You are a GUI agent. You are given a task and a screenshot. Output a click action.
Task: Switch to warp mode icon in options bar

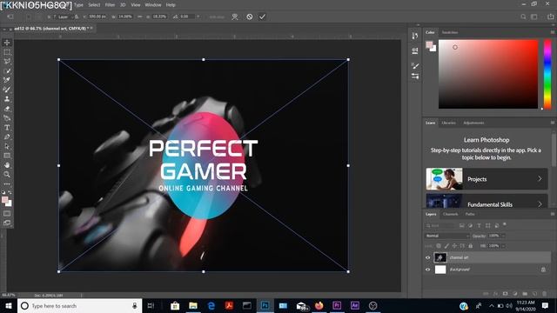pyautogui.click(x=235, y=17)
